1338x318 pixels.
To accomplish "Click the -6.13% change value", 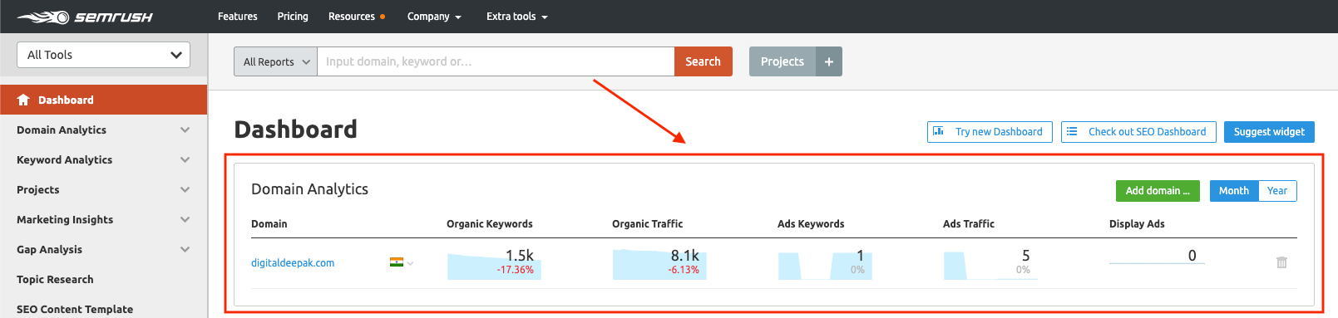I will click(684, 270).
